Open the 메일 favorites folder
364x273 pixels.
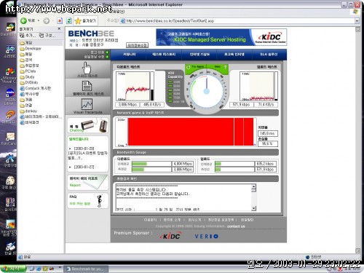[x=26, y=54]
